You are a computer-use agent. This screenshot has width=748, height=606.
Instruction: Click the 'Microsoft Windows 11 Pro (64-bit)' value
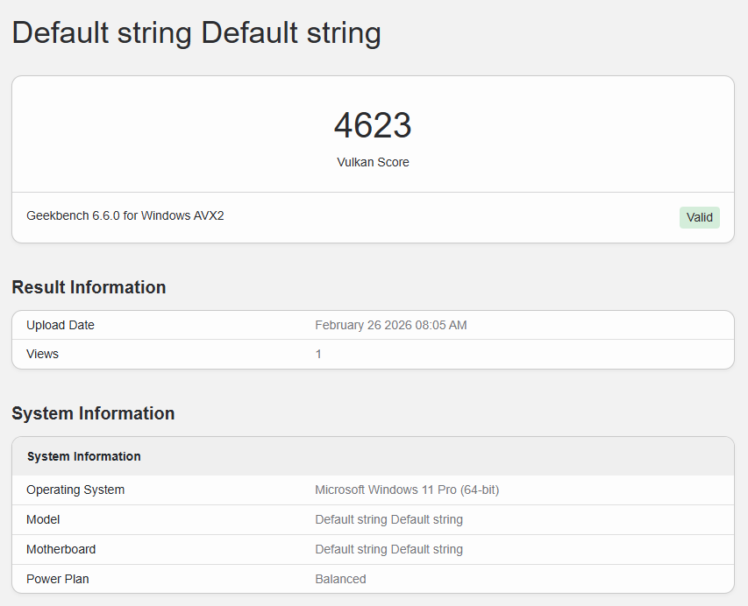[407, 490]
